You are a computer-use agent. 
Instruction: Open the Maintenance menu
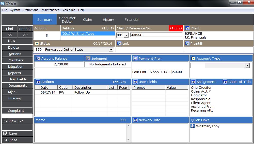point(50,10)
